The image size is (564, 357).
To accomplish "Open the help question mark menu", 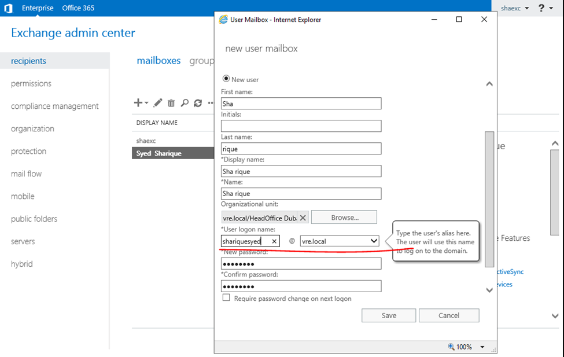I will point(542,8).
